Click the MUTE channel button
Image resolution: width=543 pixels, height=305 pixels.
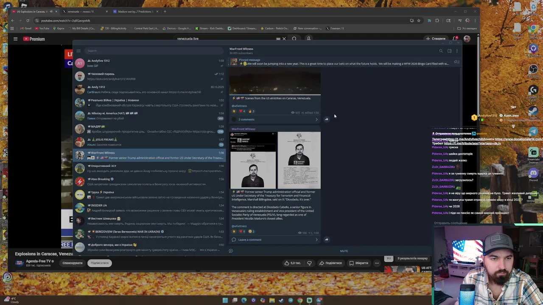coord(344,251)
